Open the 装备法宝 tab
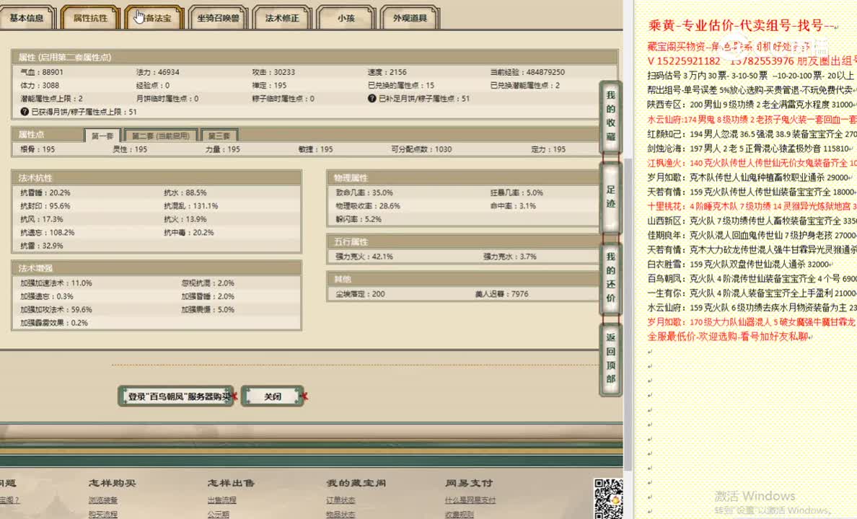 tap(154, 17)
